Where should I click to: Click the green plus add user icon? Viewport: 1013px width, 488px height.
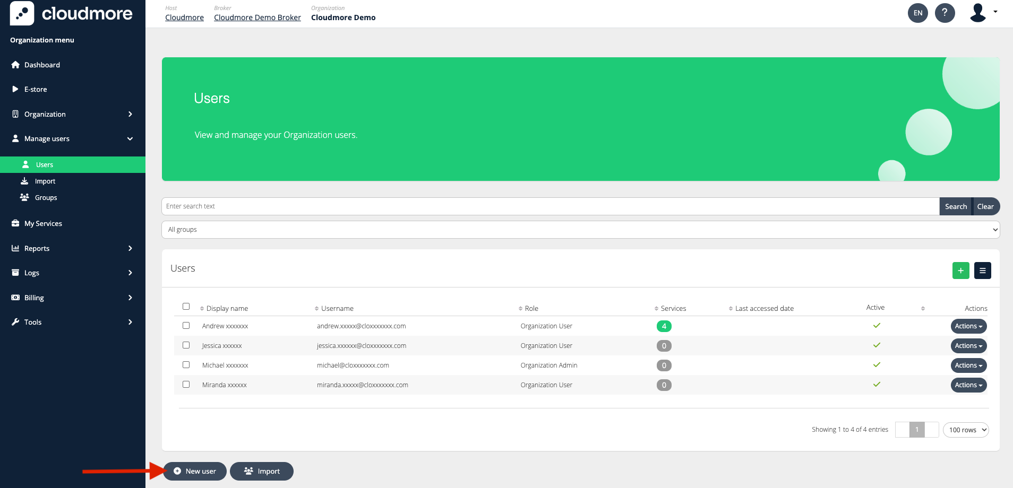pos(960,271)
